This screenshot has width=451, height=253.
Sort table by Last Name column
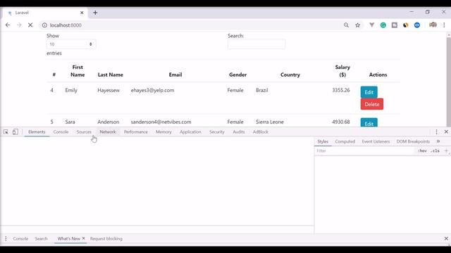pyautogui.click(x=111, y=74)
